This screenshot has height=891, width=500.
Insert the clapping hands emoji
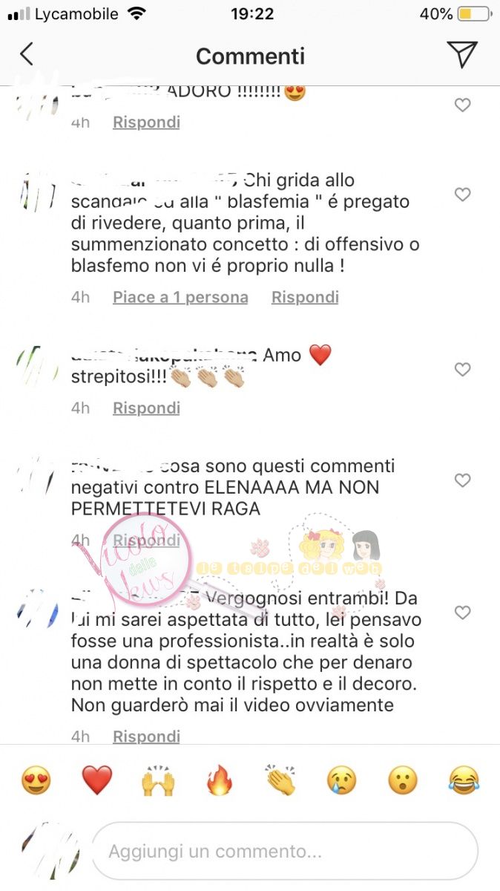[280, 780]
